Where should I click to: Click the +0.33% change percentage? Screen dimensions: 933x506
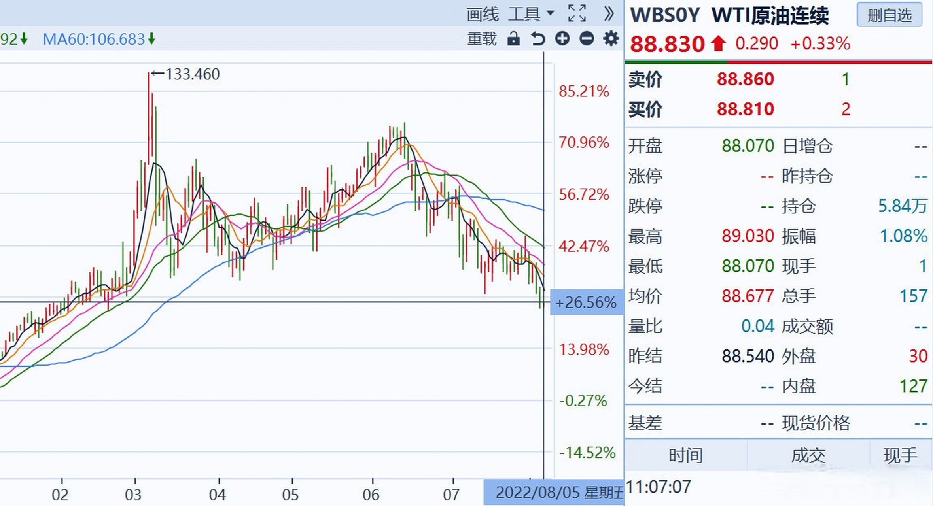pyautogui.click(x=820, y=43)
